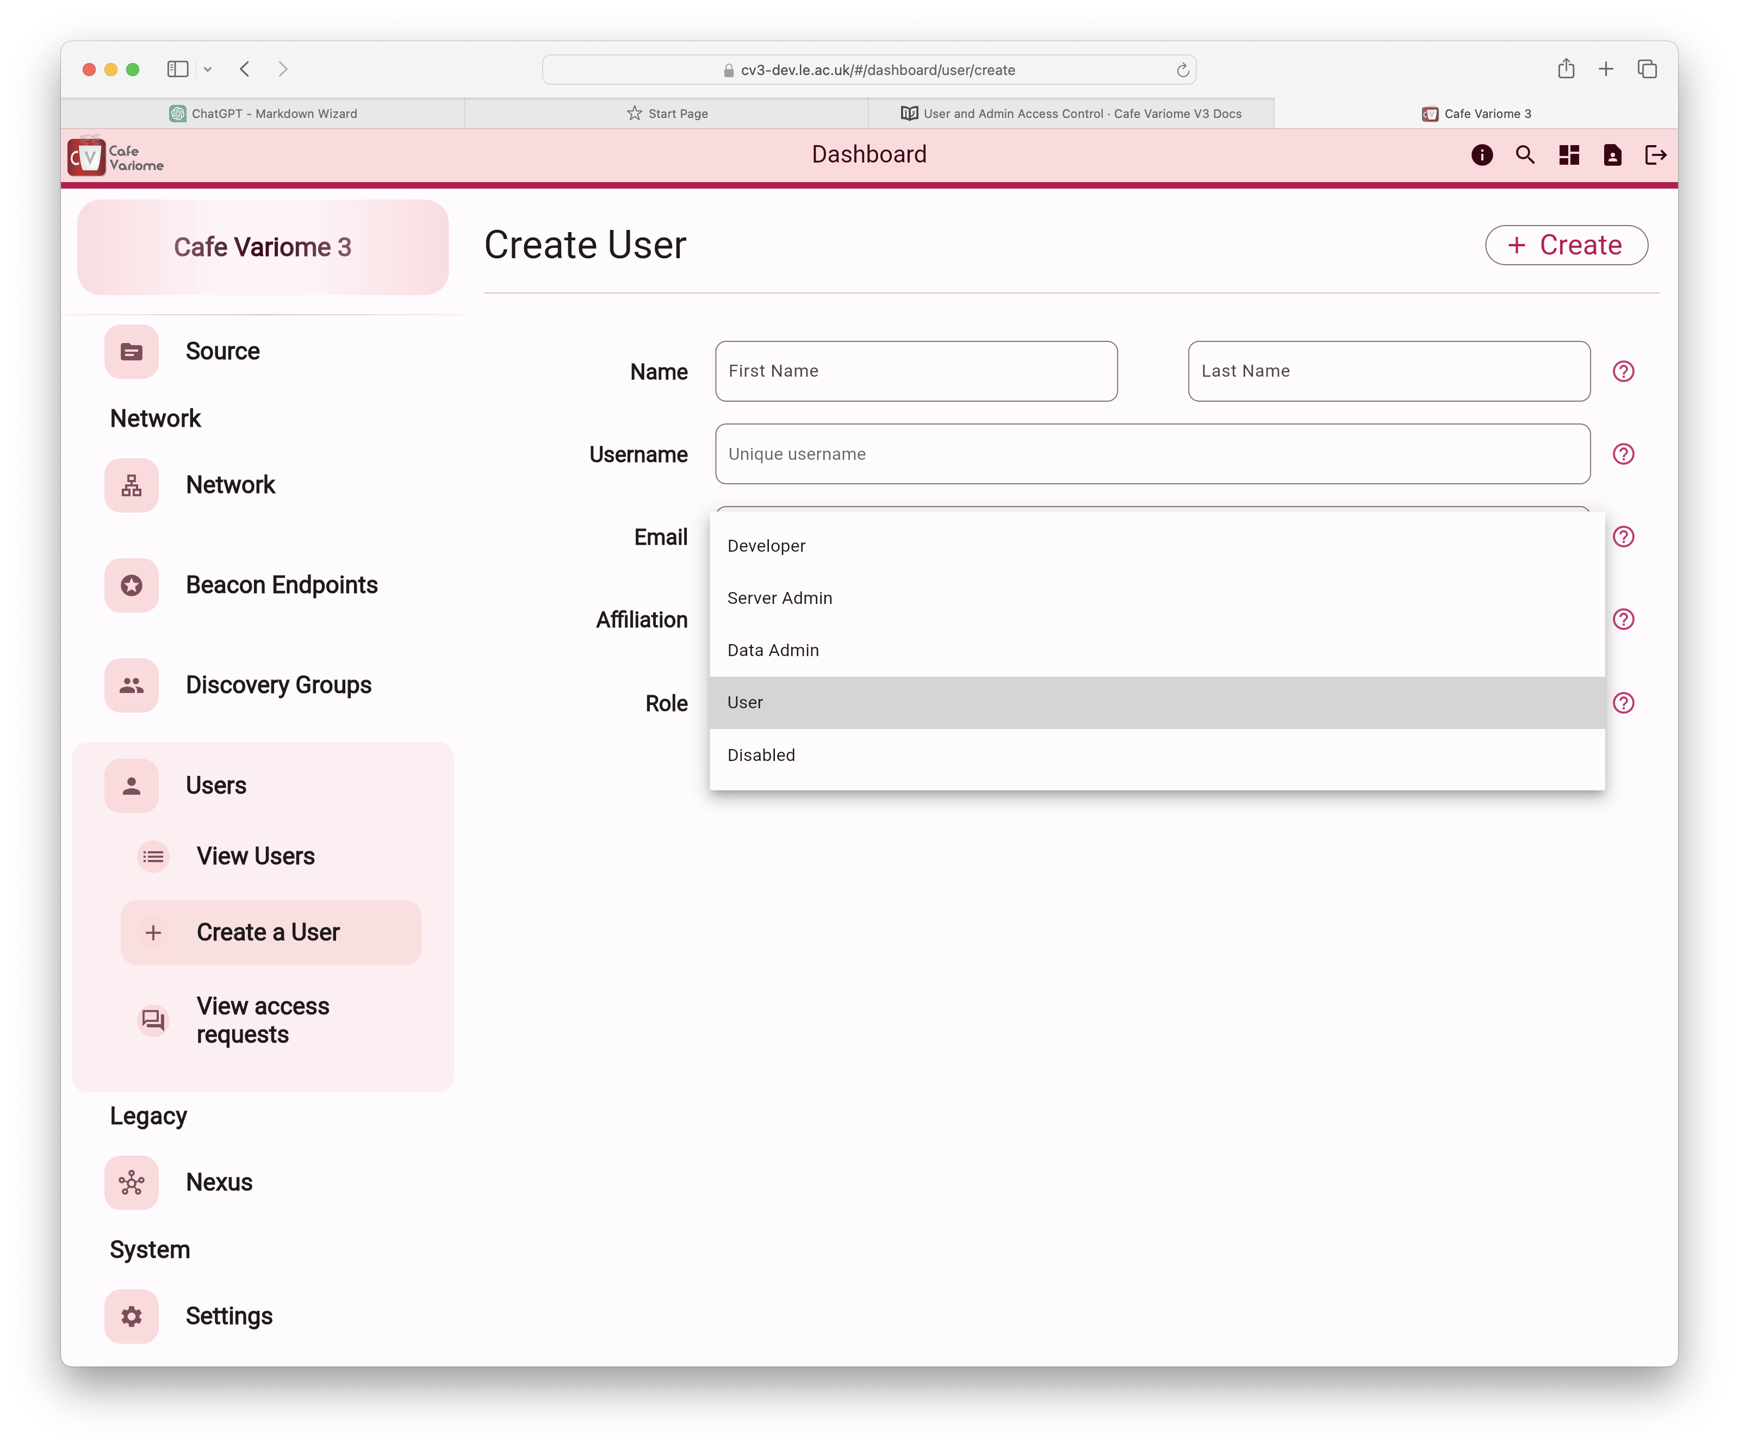
Task: Click the Beacon Endpoints star icon
Action: point(132,585)
